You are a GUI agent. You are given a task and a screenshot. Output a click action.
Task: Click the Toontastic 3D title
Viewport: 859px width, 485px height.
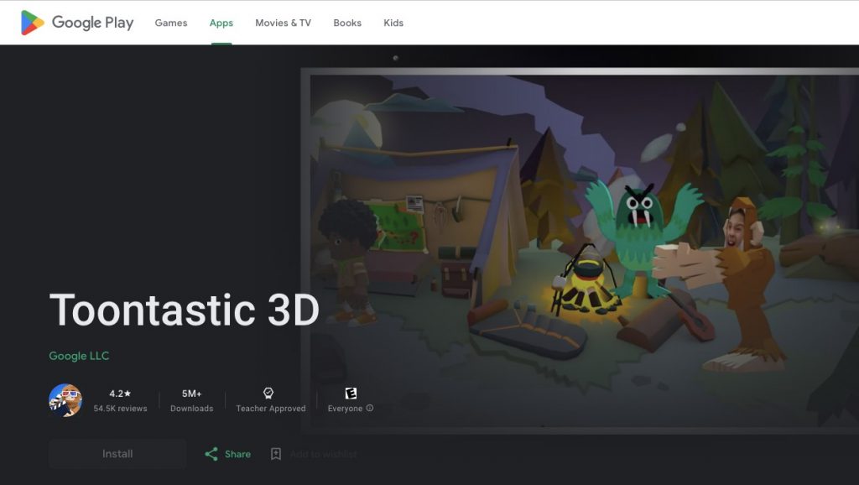point(184,310)
